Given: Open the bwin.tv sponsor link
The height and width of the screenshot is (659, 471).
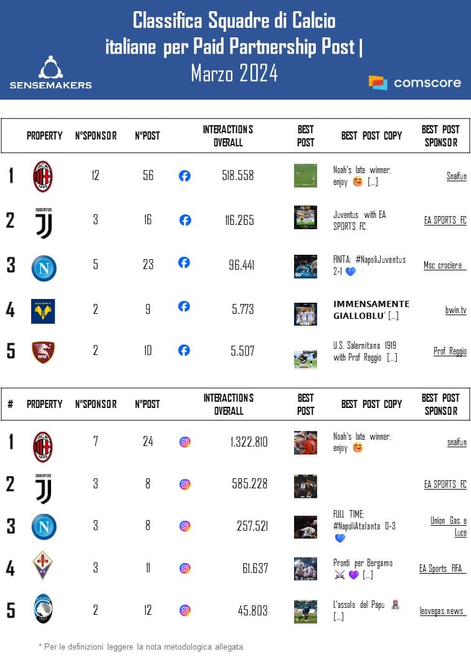Looking at the screenshot, I should point(454,310).
